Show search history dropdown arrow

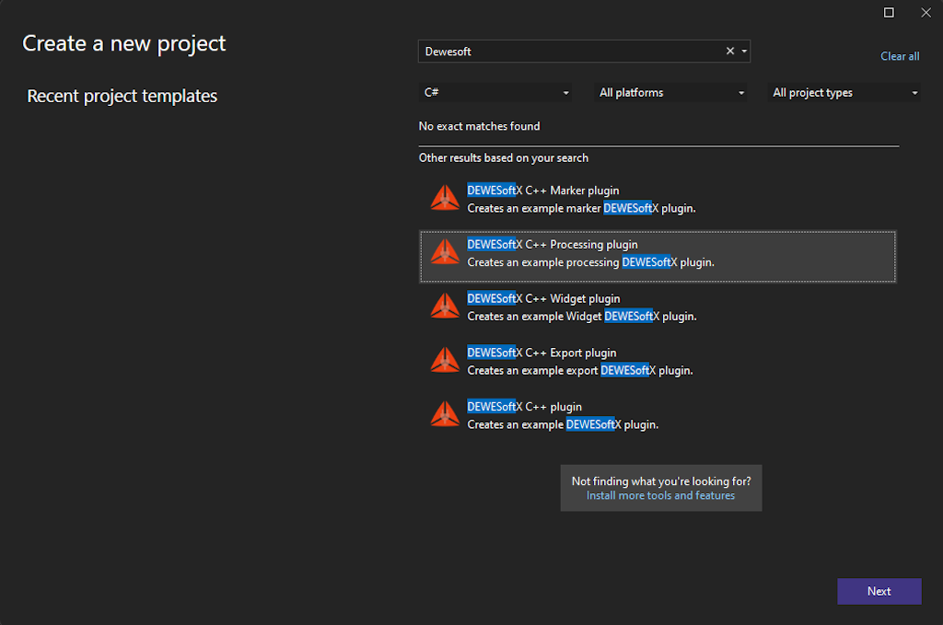click(744, 51)
